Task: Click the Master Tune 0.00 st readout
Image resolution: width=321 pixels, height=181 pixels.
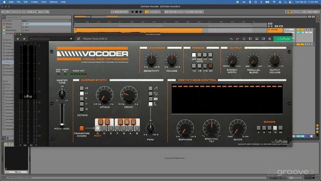Action: tap(95, 39)
